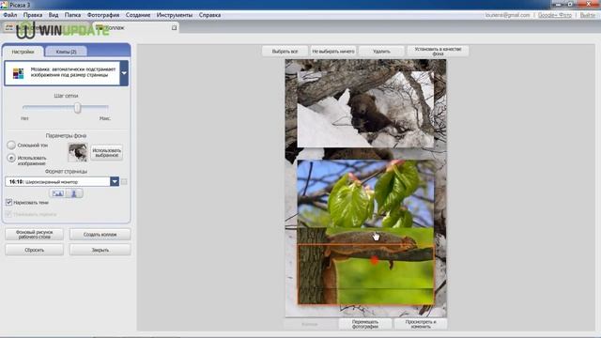Click the small square beside page format
Screen dimensions: 601x338
[124, 181]
